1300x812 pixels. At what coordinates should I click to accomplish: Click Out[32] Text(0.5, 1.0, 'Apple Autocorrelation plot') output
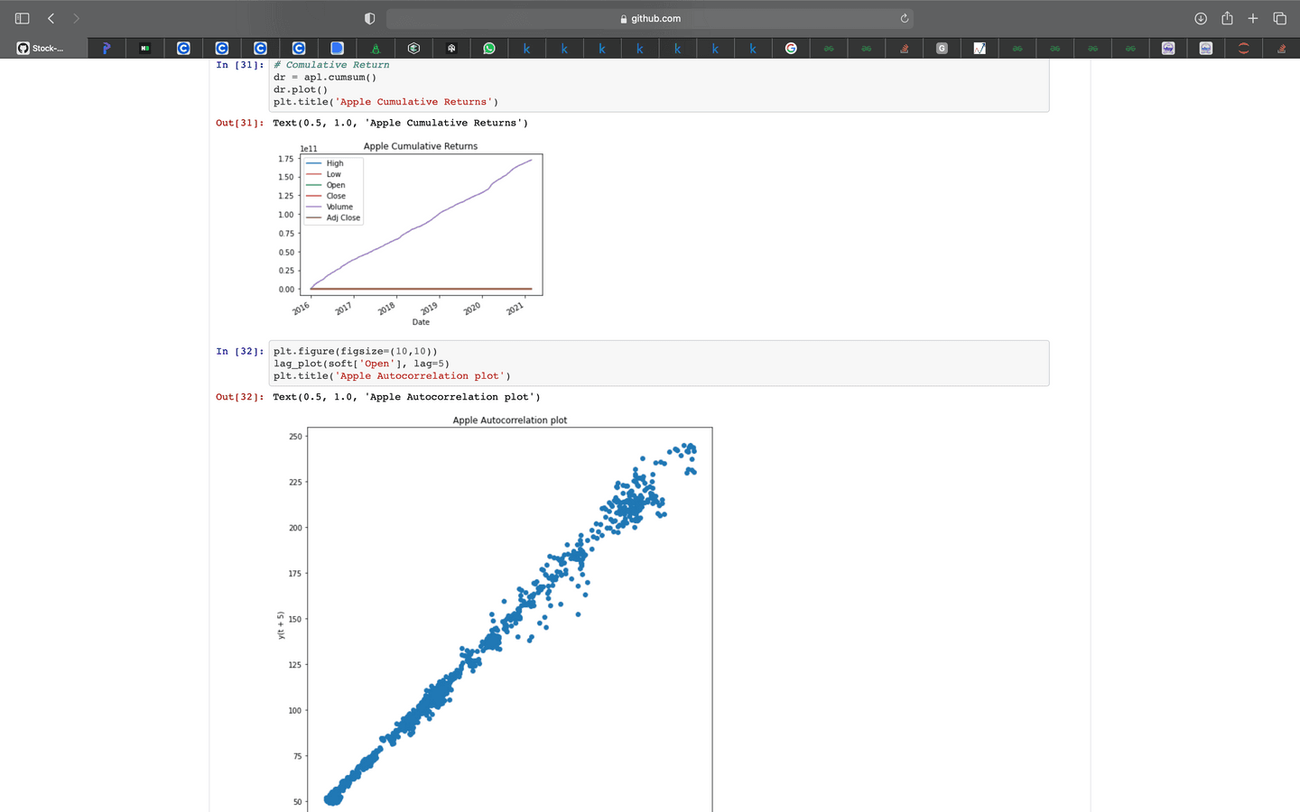point(406,397)
